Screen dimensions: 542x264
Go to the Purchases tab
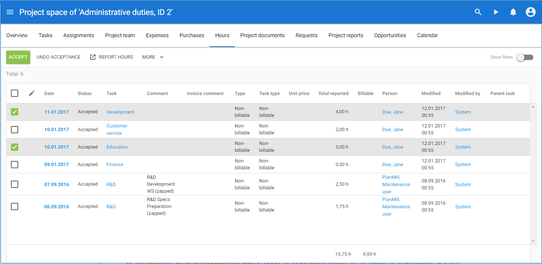tap(192, 35)
